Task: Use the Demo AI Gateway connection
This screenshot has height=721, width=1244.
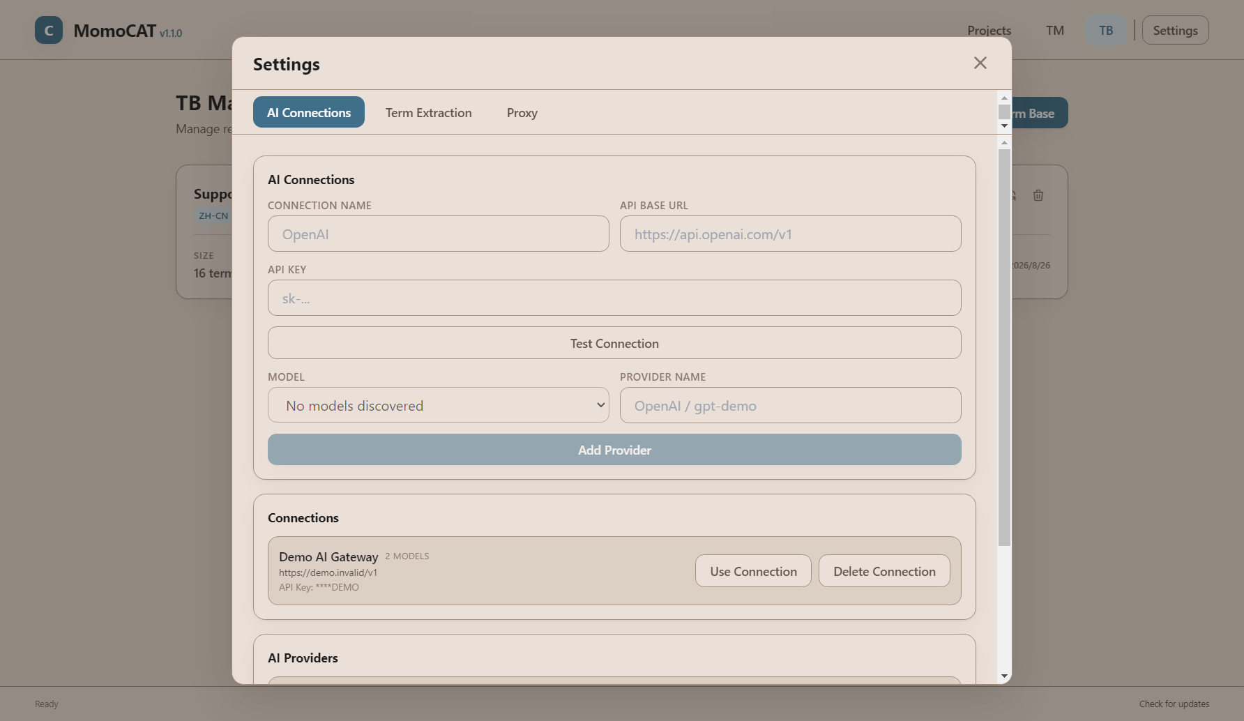Action: pyautogui.click(x=753, y=571)
